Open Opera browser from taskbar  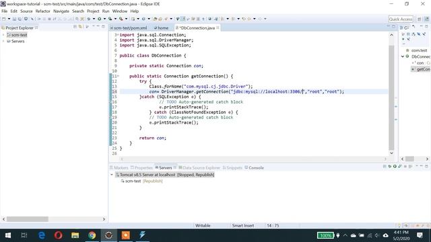(59, 235)
